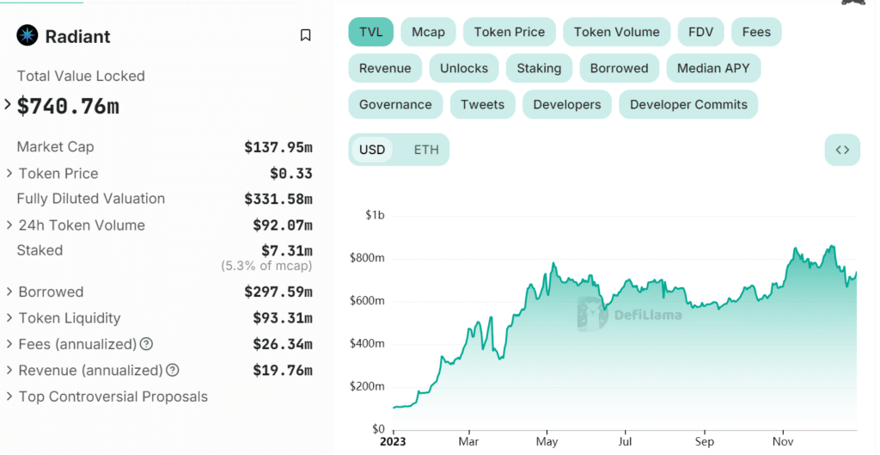Click the Revenue annualized help icon
Viewport: 880px width, 455px height.
tap(173, 371)
